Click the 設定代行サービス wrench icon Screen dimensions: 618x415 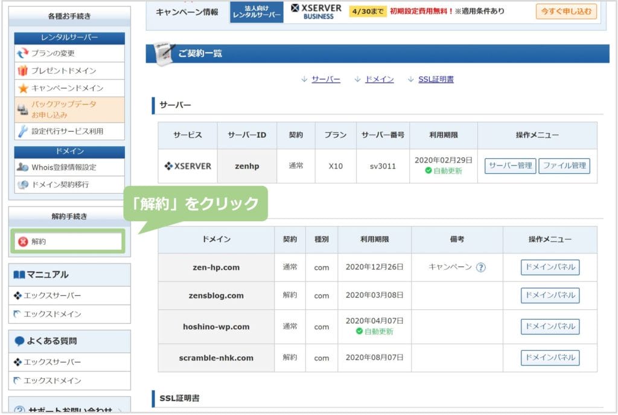[23, 131]
